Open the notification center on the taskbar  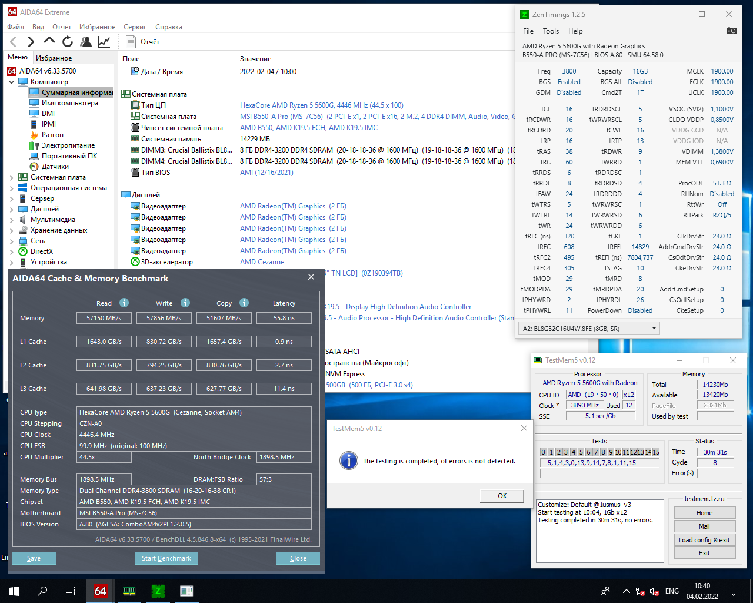[x=734, y=591]
